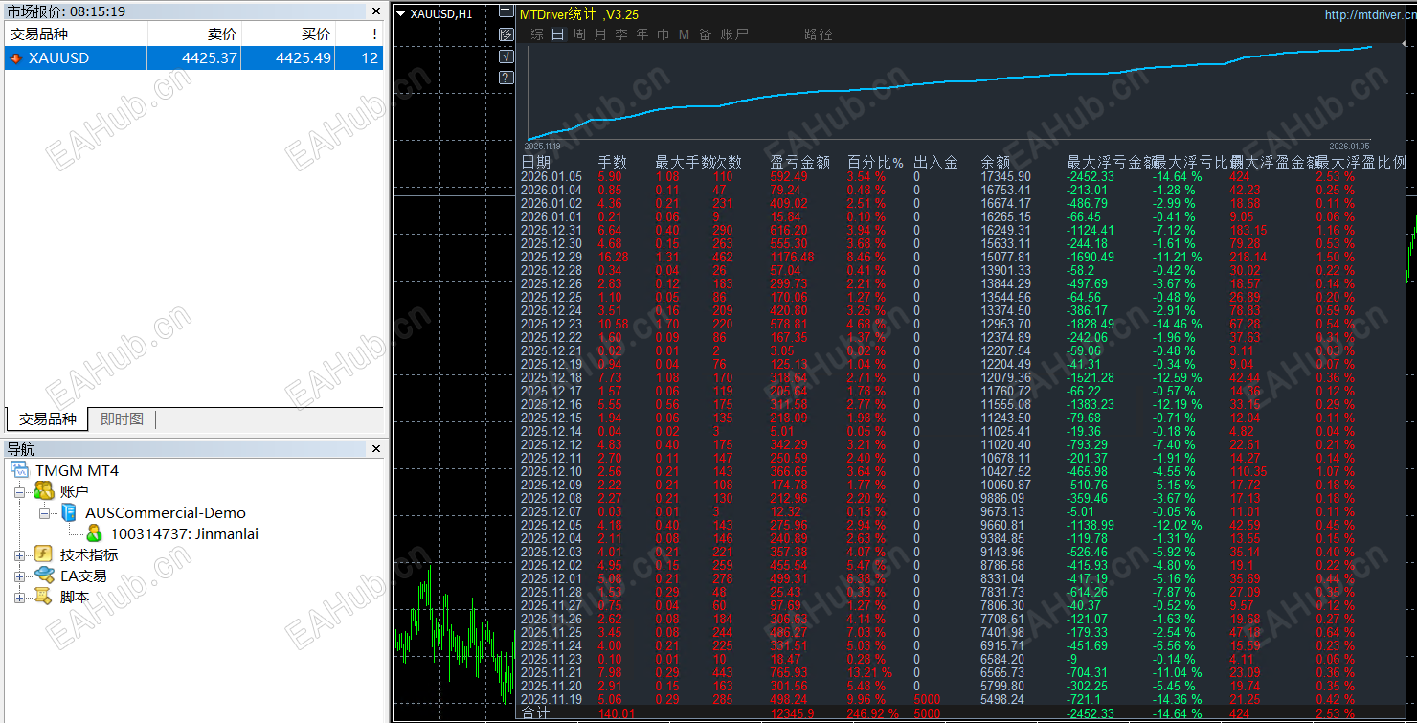
Task: Select the 备 tab in MTDriver
Action: 706,34
